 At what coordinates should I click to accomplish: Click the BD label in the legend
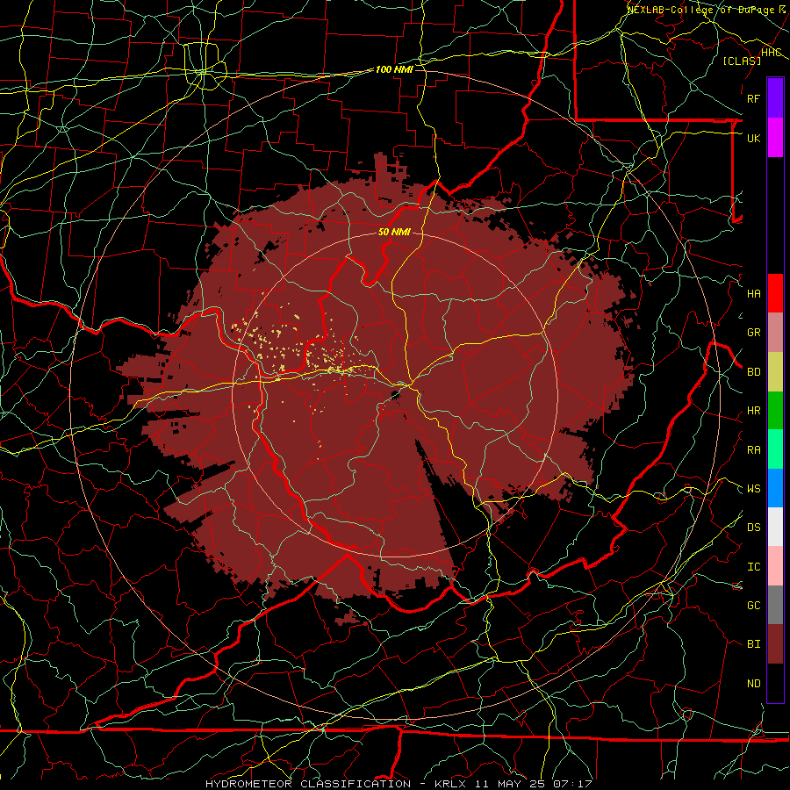point(753,372)
